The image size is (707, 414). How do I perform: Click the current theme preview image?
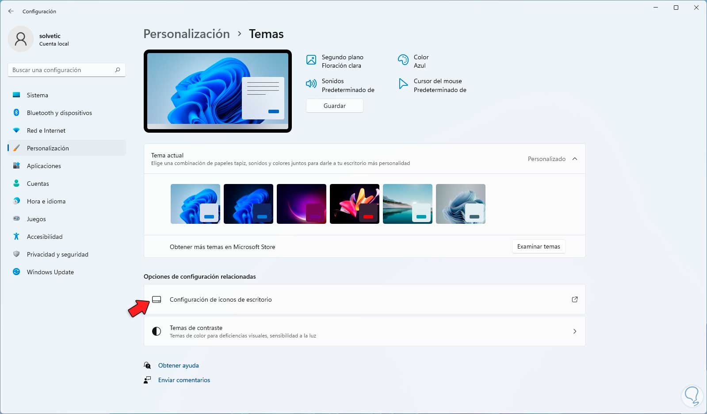point(218,91)
